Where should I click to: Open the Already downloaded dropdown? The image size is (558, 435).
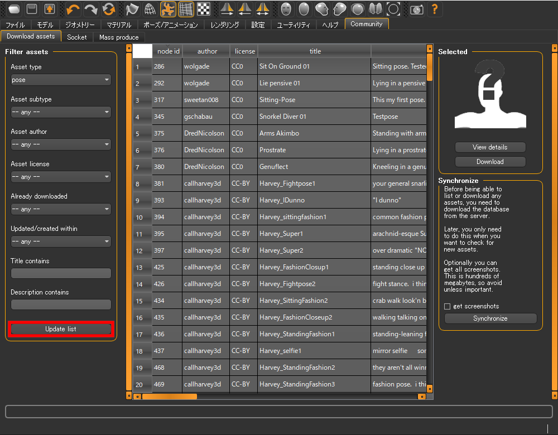60,209
